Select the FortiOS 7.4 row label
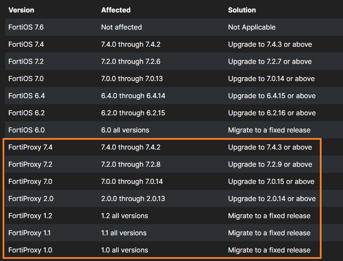Viewport: 343px width, 261px height. click(26, 44)
